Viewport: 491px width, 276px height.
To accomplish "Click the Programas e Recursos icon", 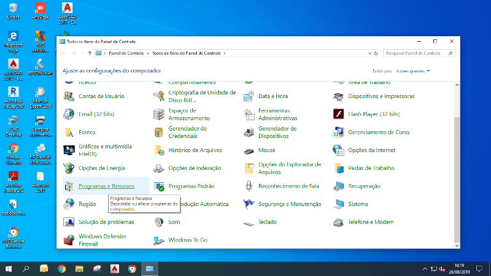I will tap(69, 186).
